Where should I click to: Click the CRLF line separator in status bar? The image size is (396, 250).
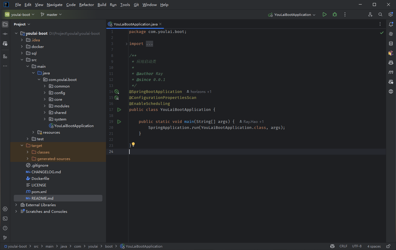pyautogui.click(x=343, y=246)
